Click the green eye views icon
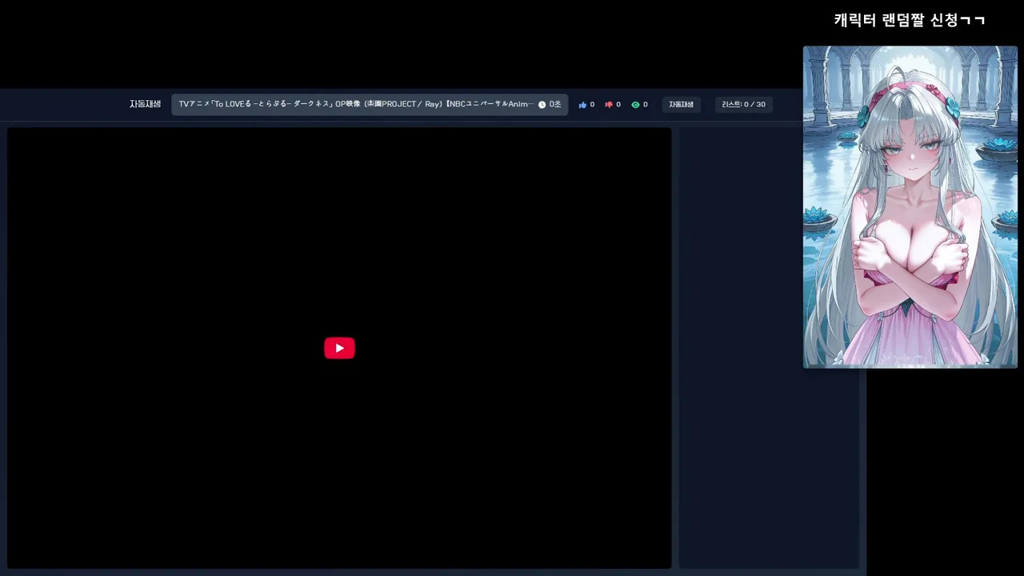 pyautogui.click(x=635, y=105)
